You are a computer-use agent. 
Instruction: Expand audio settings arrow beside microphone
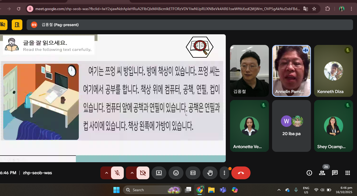tap(106, 173)
